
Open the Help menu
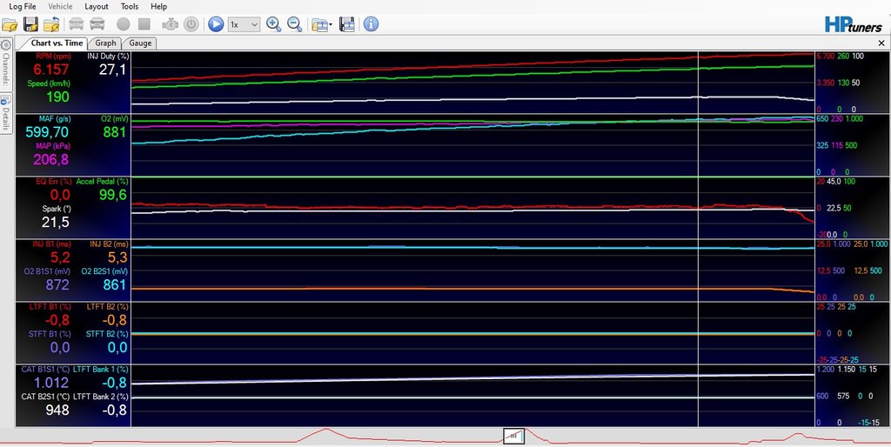(x=159, y=6)
